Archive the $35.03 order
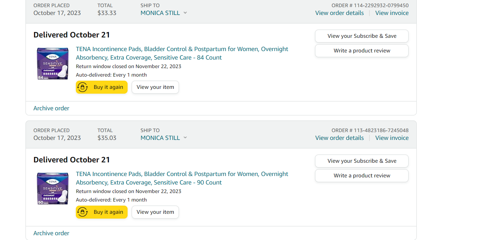This screenshot has width=479, height=240. [51, 233]
